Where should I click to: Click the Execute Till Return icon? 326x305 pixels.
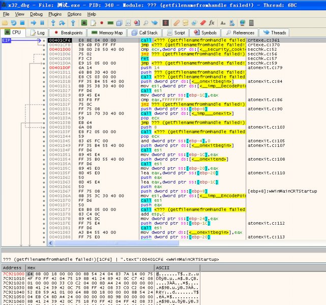pos(73,23)
